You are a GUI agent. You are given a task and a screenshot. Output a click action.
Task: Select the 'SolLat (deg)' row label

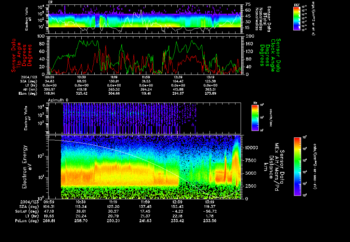(27, 212)
